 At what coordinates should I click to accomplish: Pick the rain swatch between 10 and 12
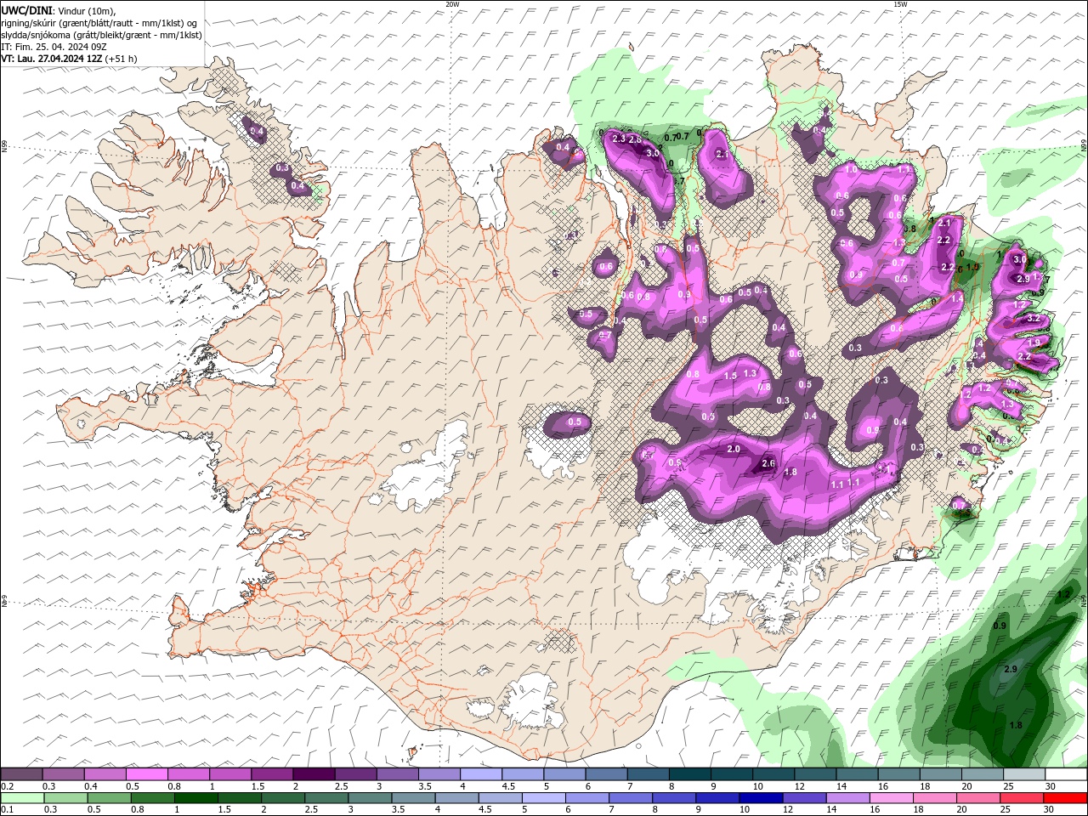[759, 798]
